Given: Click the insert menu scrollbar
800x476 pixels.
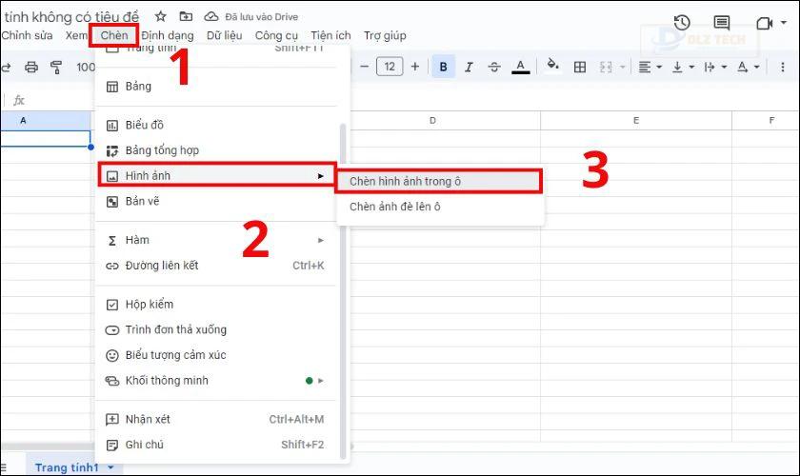Looking at the screenshot, I should click(x=343, y=290).
